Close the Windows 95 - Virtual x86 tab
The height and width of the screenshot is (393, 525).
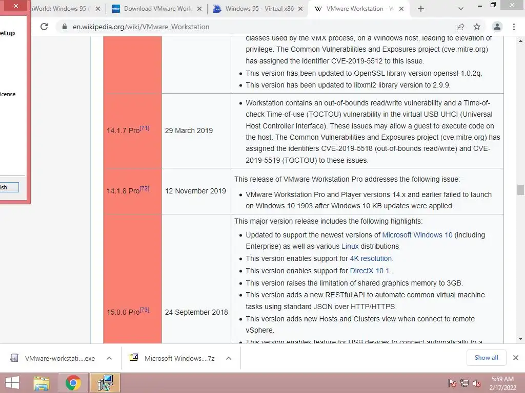click(x=300, y=9)
